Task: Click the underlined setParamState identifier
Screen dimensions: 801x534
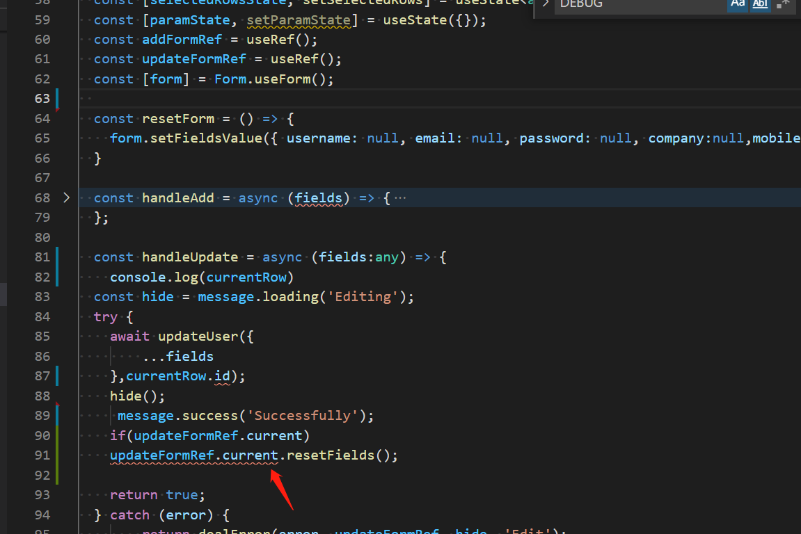Action: (299, 19)
